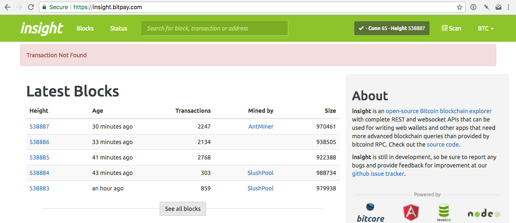This screenshot has height=223, width=516.
Task: Open Chrome's three-dot menu
Action: pyautogui.click(x=509, y=7)
